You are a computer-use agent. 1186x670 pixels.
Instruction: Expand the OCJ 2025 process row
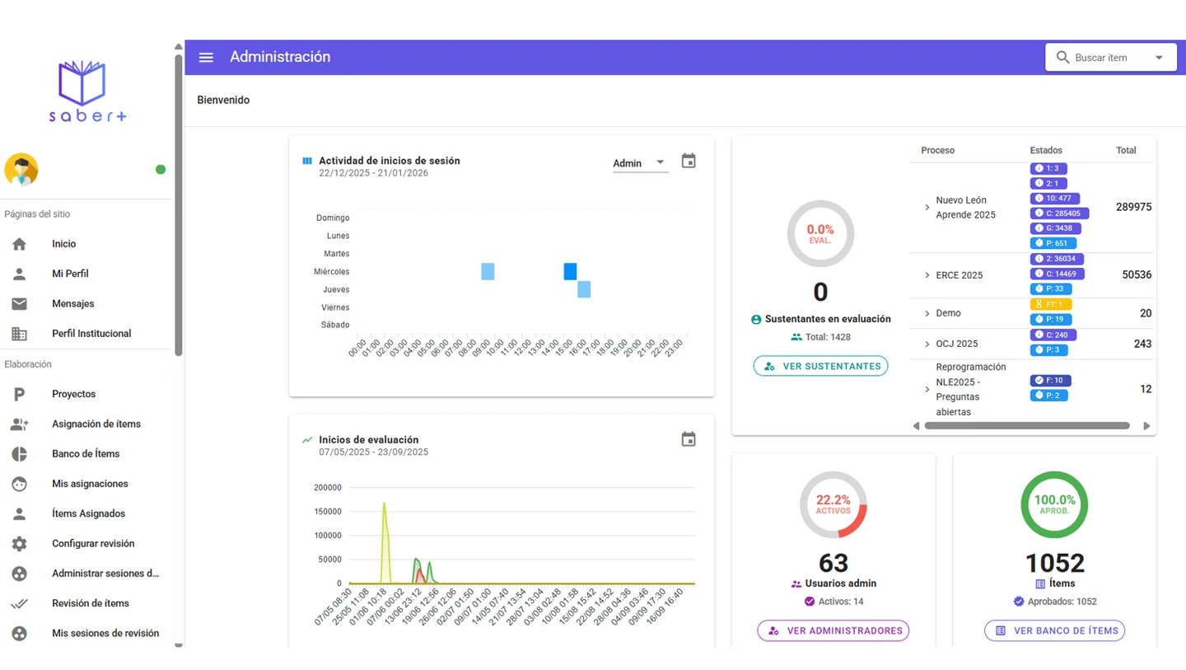coord(927,344)
